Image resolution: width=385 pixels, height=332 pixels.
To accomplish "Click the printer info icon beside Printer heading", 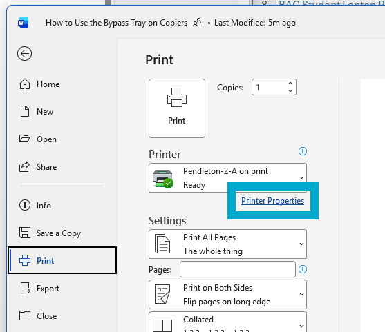I will pyautogui.click(x=303, y=151).
